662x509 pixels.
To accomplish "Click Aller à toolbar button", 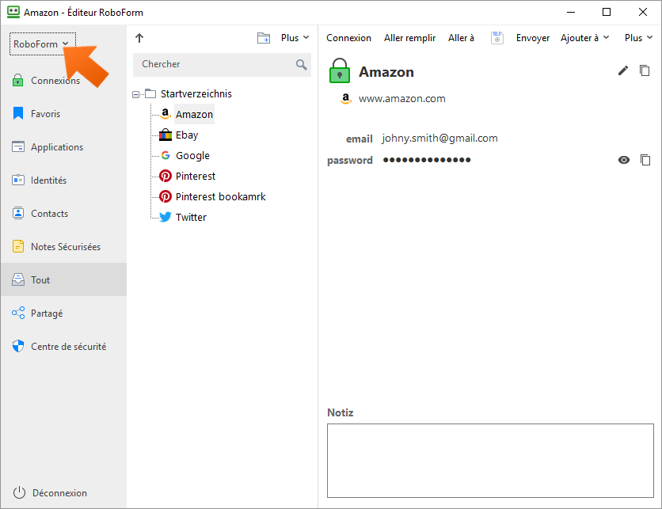I will click(461, 38).
